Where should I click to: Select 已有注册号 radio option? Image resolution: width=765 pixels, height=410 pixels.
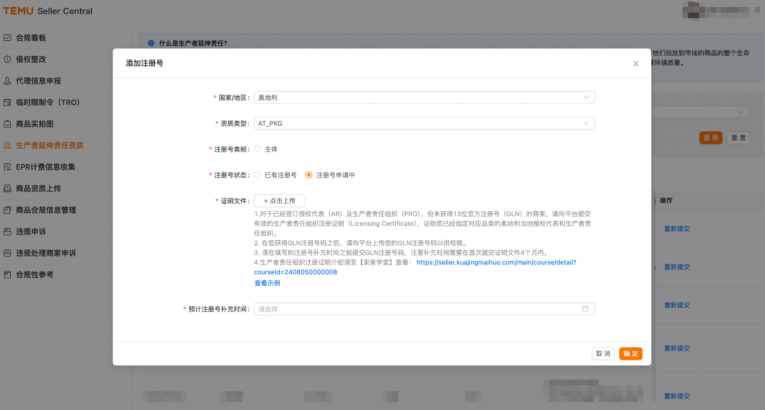[x=257, y=175]
